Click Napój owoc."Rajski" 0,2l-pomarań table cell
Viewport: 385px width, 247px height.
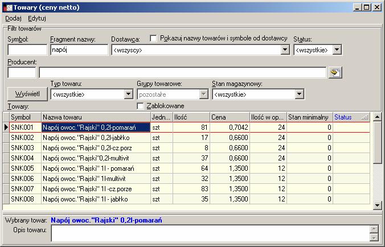pos(96,127)
